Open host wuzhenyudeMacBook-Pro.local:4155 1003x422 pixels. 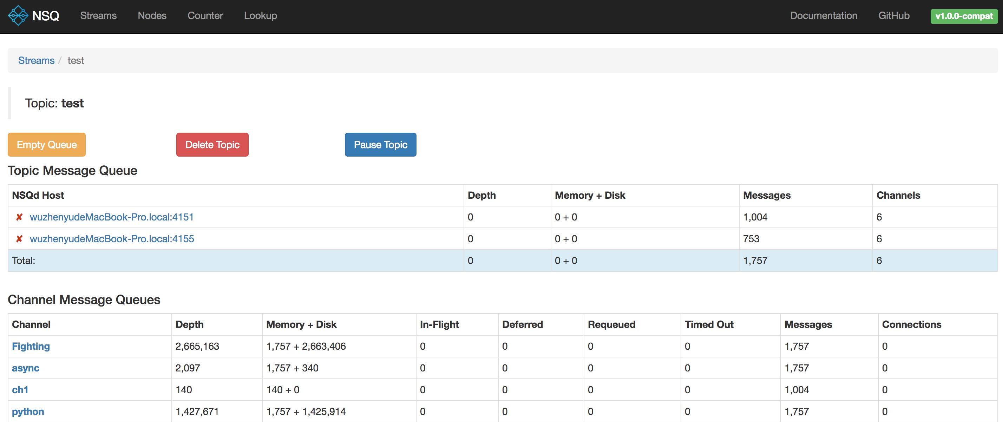[112, 239]
